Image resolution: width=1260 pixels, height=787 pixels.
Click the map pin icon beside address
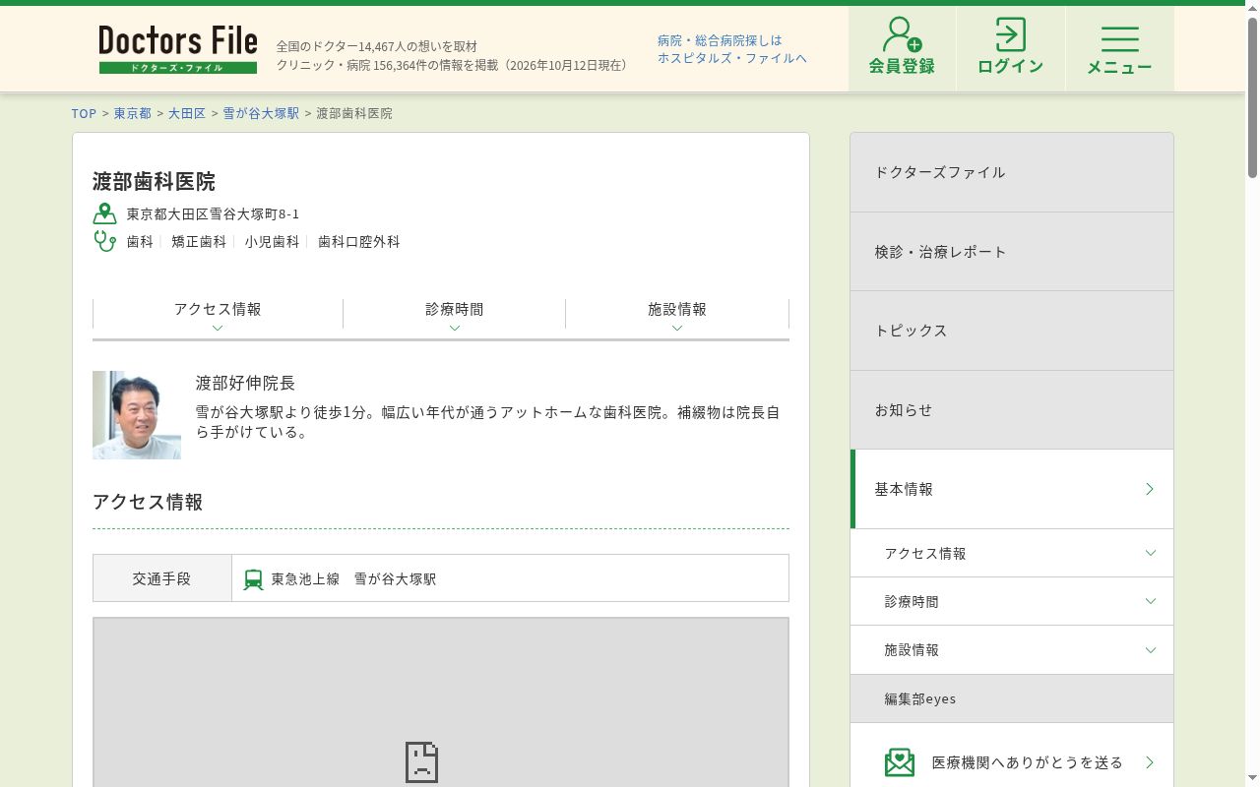tap(104, 213)
